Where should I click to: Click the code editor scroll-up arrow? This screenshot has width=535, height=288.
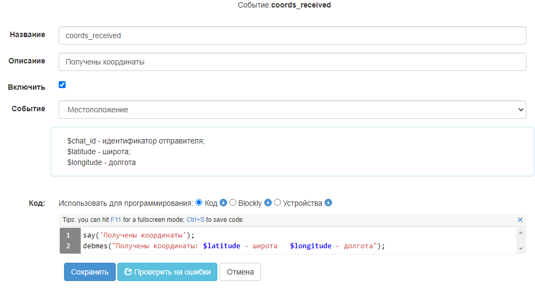[x=520, y=232]
